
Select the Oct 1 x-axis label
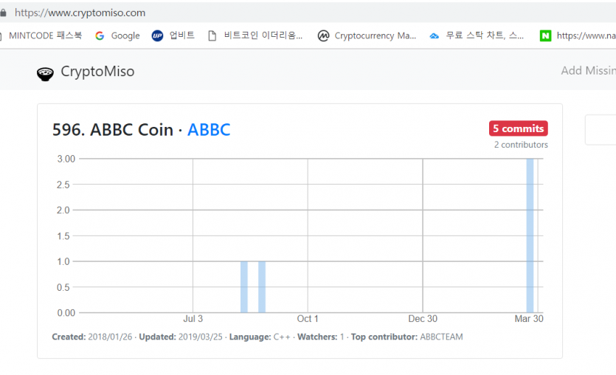[x=308, y=319]
